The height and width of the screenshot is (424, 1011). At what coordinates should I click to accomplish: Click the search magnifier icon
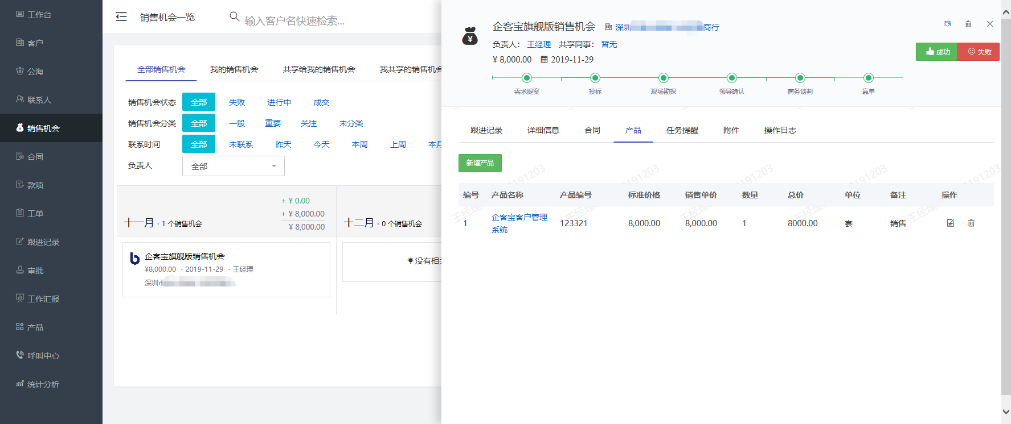(x=234, y=16)
